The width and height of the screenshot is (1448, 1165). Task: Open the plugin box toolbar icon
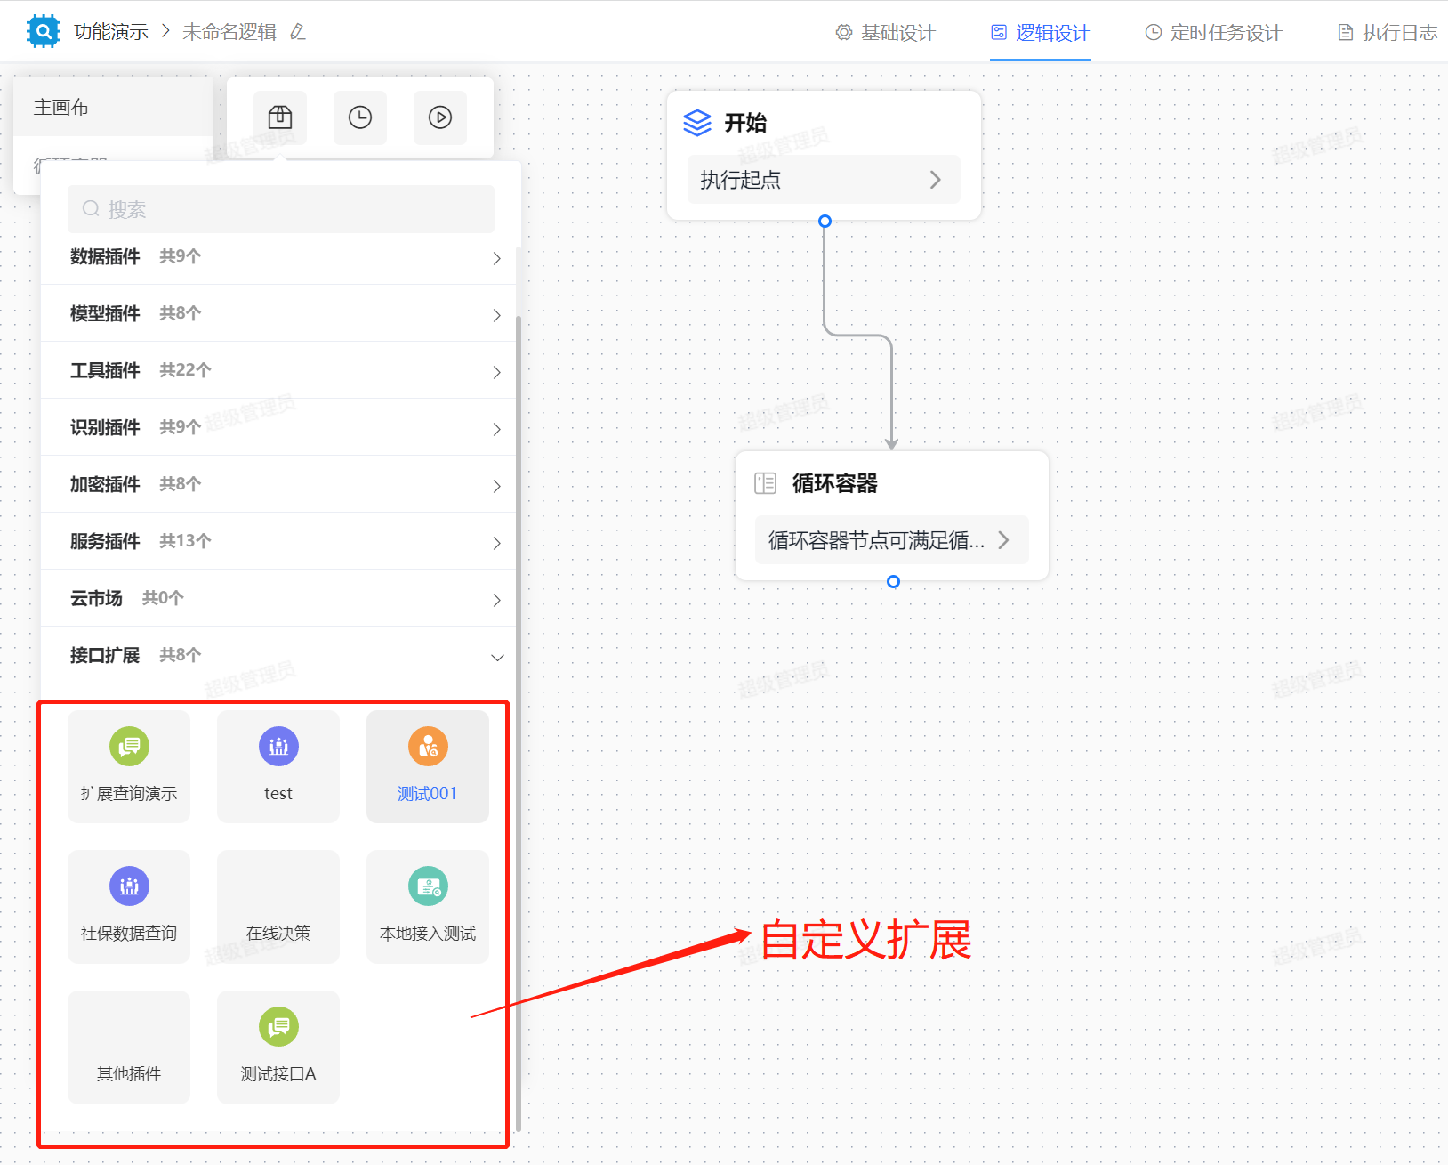pyautogui.click(x=280, y=117)
